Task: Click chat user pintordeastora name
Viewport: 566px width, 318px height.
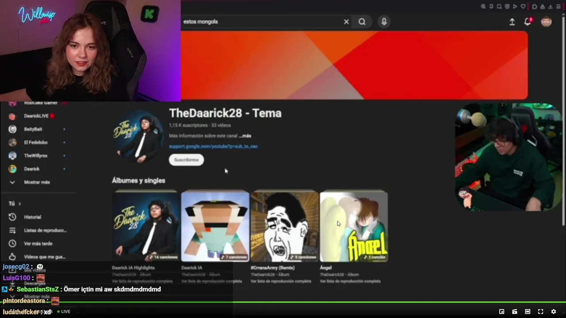Action: (x=24, y=301)
